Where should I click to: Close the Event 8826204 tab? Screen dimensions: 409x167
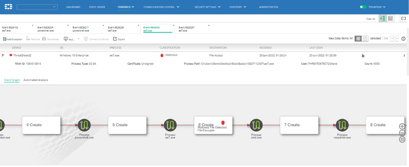68,25
